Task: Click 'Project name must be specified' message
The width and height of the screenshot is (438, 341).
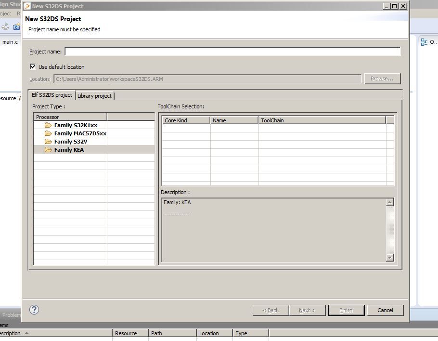Action: 64,29
